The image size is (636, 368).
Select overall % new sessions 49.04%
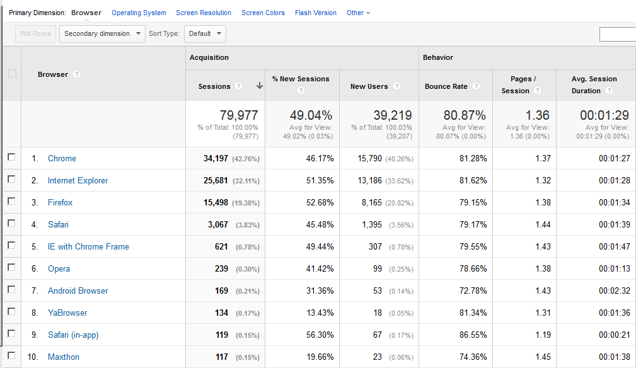pyautogui.click(x=311, y=115)
